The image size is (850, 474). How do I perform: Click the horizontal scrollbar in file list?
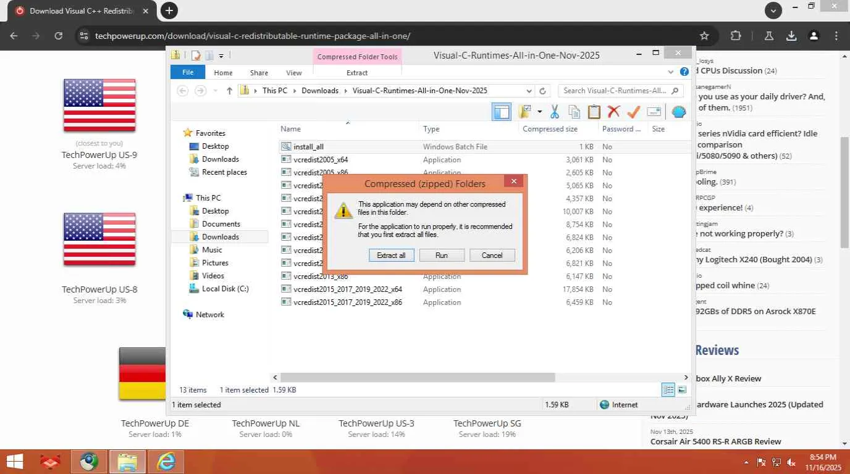(x=418, y=377)
